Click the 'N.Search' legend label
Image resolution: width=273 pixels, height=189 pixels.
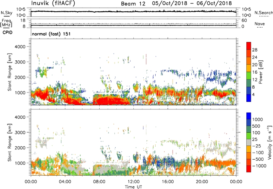[263, 13]
